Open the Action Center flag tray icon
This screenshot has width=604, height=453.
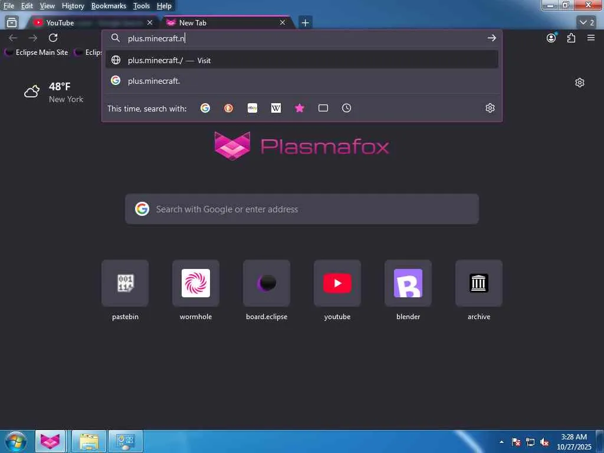(516, 442)
